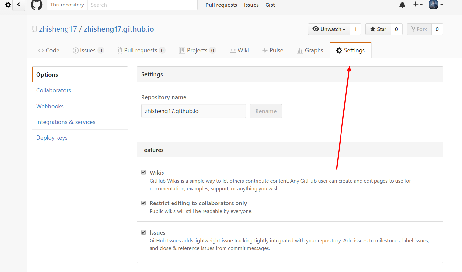462x272 pixels.
Task: Open the Projects tab
Action: [x=197, y=50]
